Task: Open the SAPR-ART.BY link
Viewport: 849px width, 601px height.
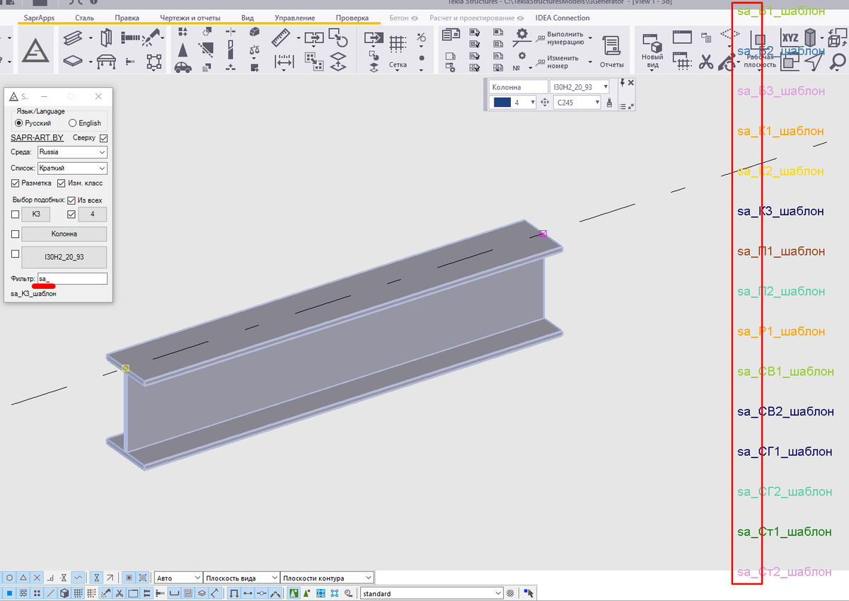Action: [37, 137]
